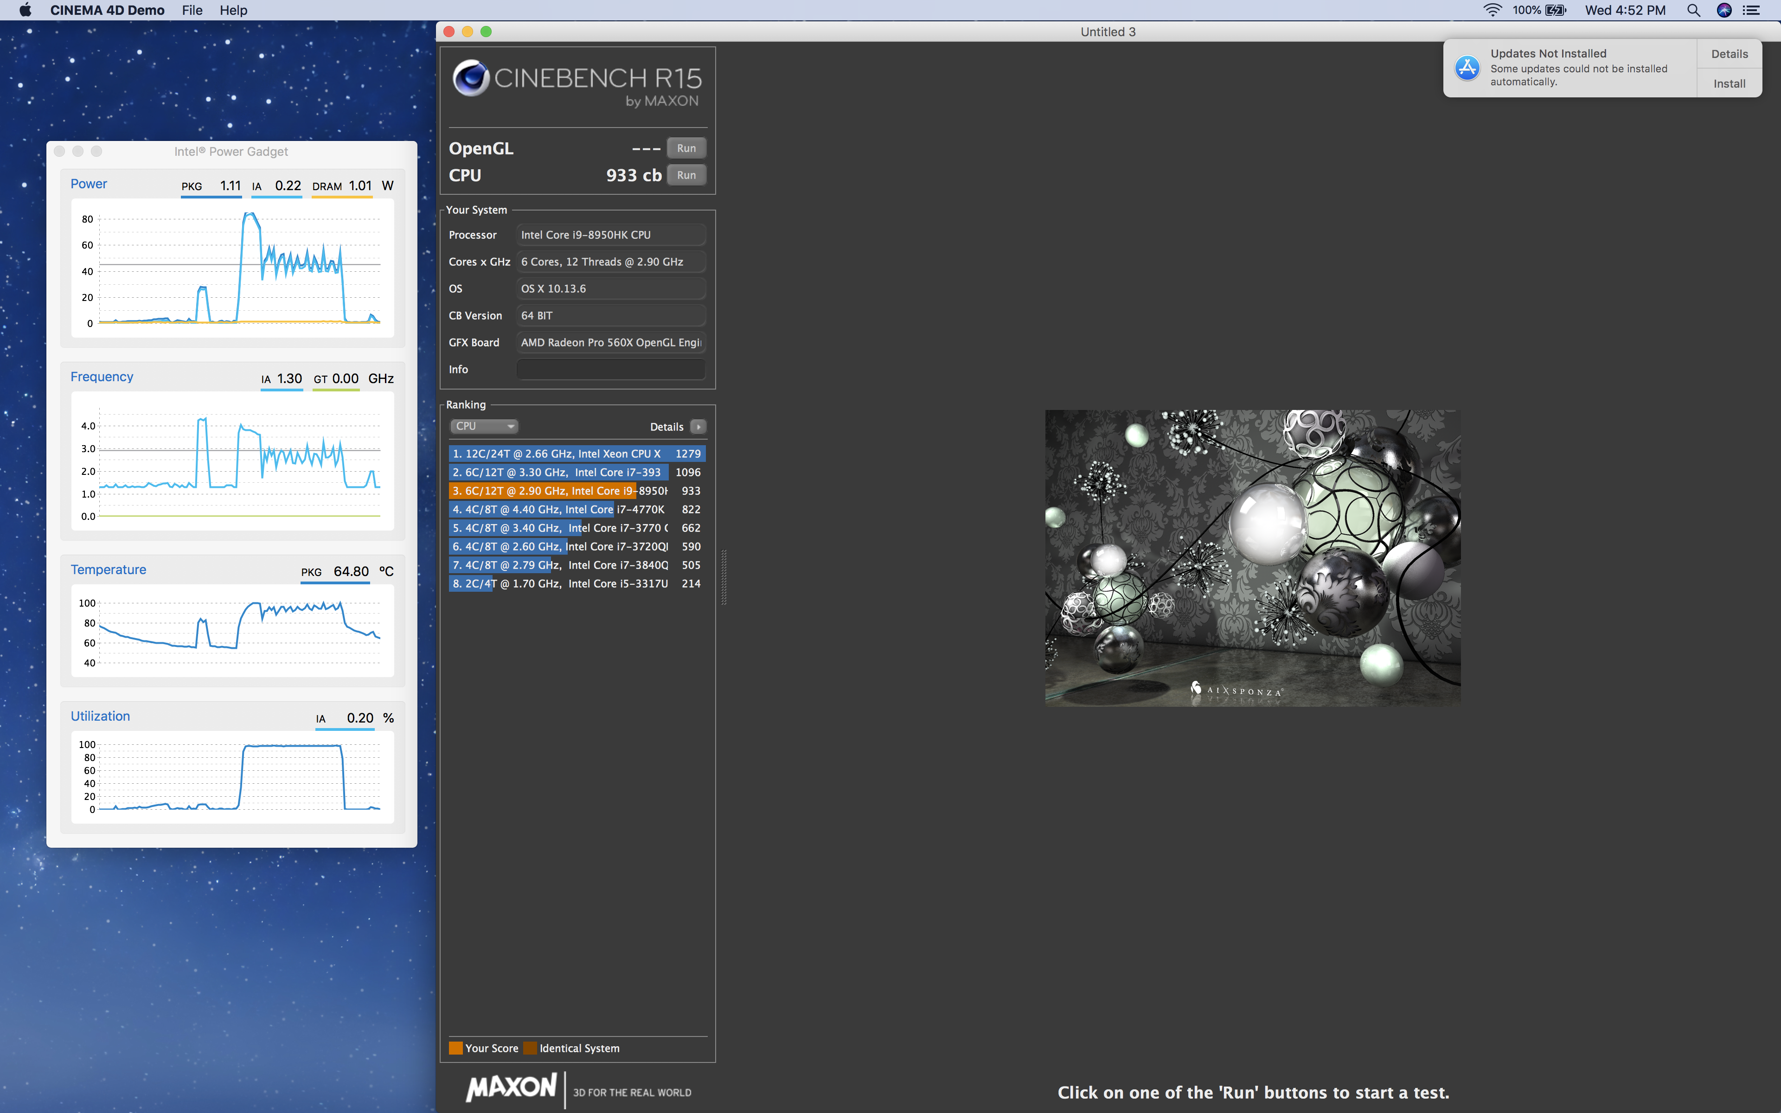Open the CPU ranking dropdown
Screen dimensions: 1781x1113
[484, 426]
